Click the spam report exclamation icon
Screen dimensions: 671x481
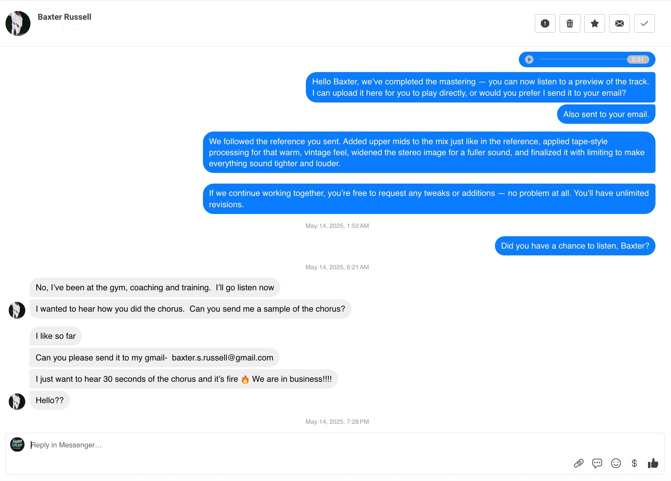click(x=545, y=24)
